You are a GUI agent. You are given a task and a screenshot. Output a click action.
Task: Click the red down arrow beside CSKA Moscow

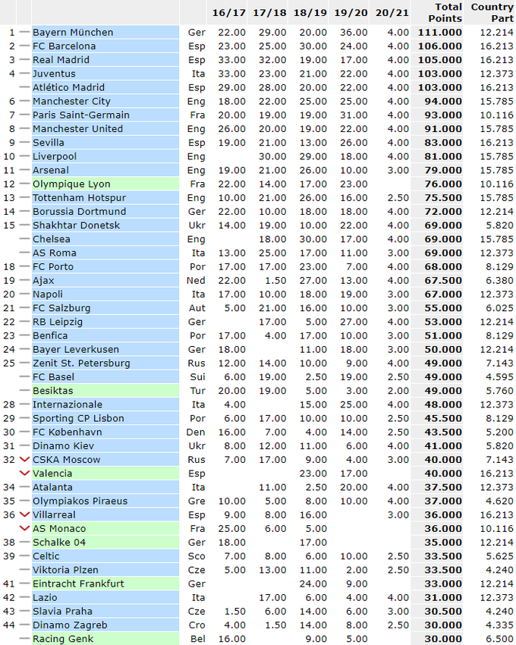click(24, 460)
